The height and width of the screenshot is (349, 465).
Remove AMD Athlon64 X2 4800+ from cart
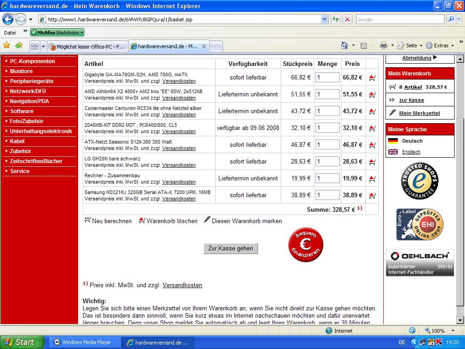coord(372,95)
